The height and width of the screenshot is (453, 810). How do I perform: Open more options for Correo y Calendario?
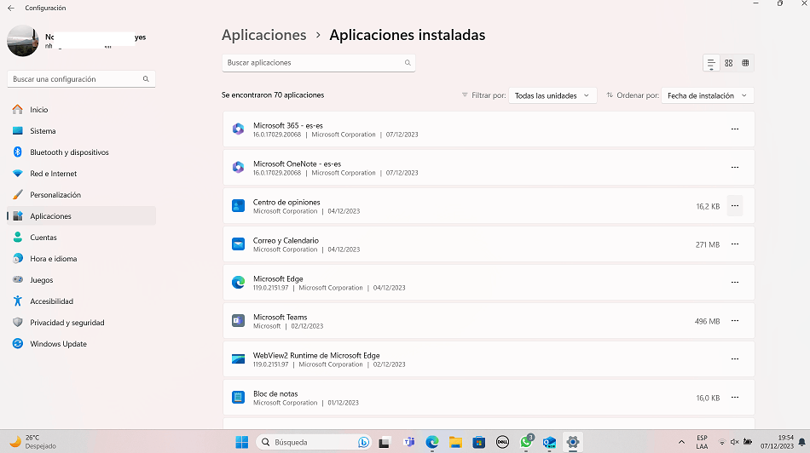735,244
